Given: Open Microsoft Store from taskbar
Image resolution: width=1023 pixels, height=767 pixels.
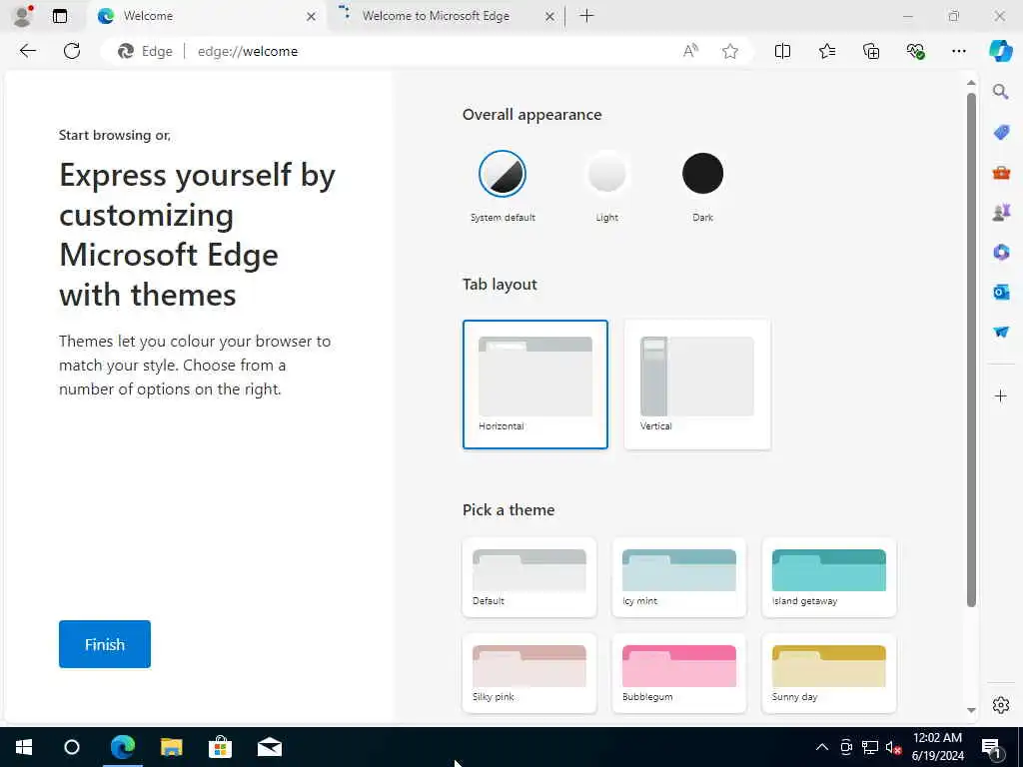Looking at the screenshot, I should [221, 747].
